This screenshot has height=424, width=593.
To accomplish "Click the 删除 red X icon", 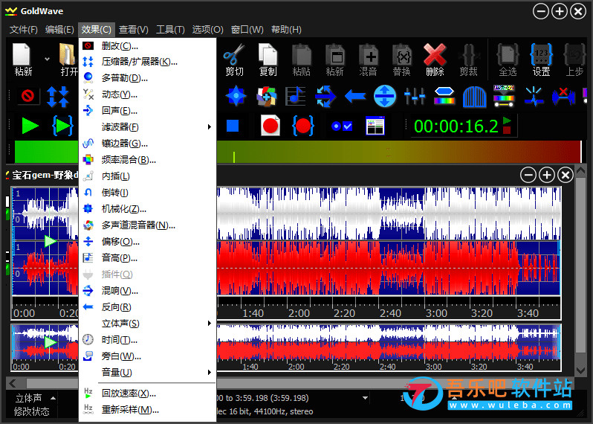I will [x=435, y=59].
